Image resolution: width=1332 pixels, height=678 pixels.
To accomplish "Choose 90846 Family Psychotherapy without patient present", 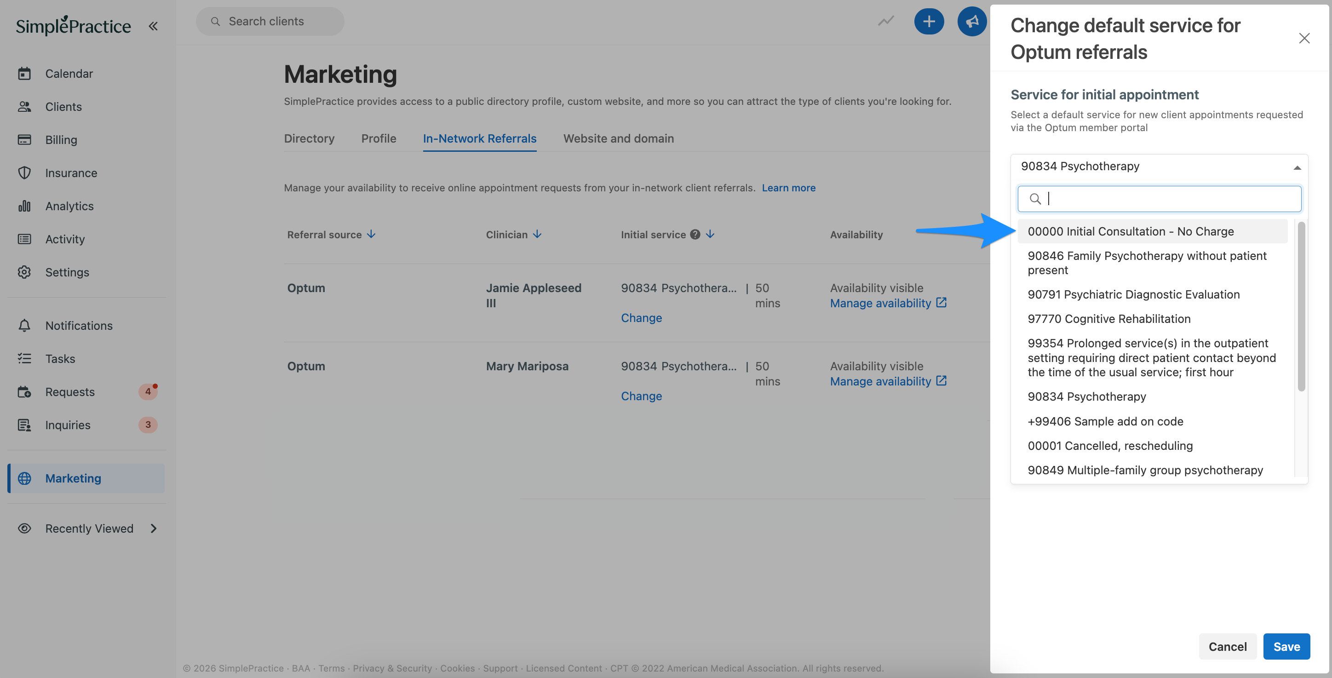I will pos(1152,263).
